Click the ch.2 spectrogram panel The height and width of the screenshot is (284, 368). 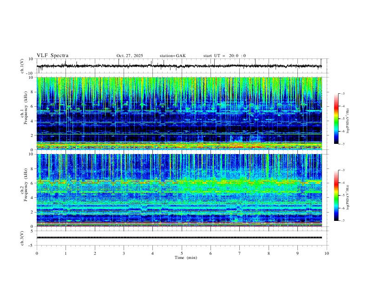[x=179, y=190]
